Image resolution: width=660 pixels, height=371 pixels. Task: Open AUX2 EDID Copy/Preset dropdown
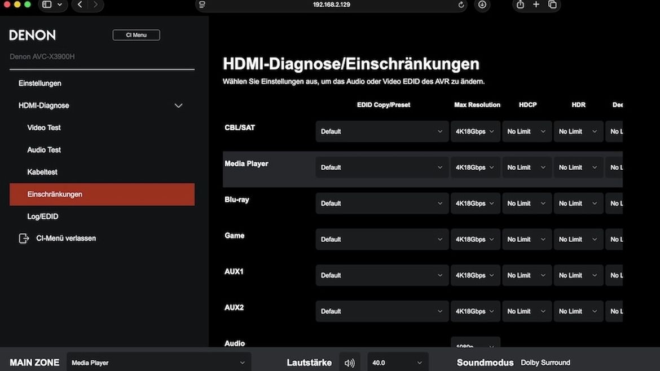pyautogui.click(x=382, y=311)
